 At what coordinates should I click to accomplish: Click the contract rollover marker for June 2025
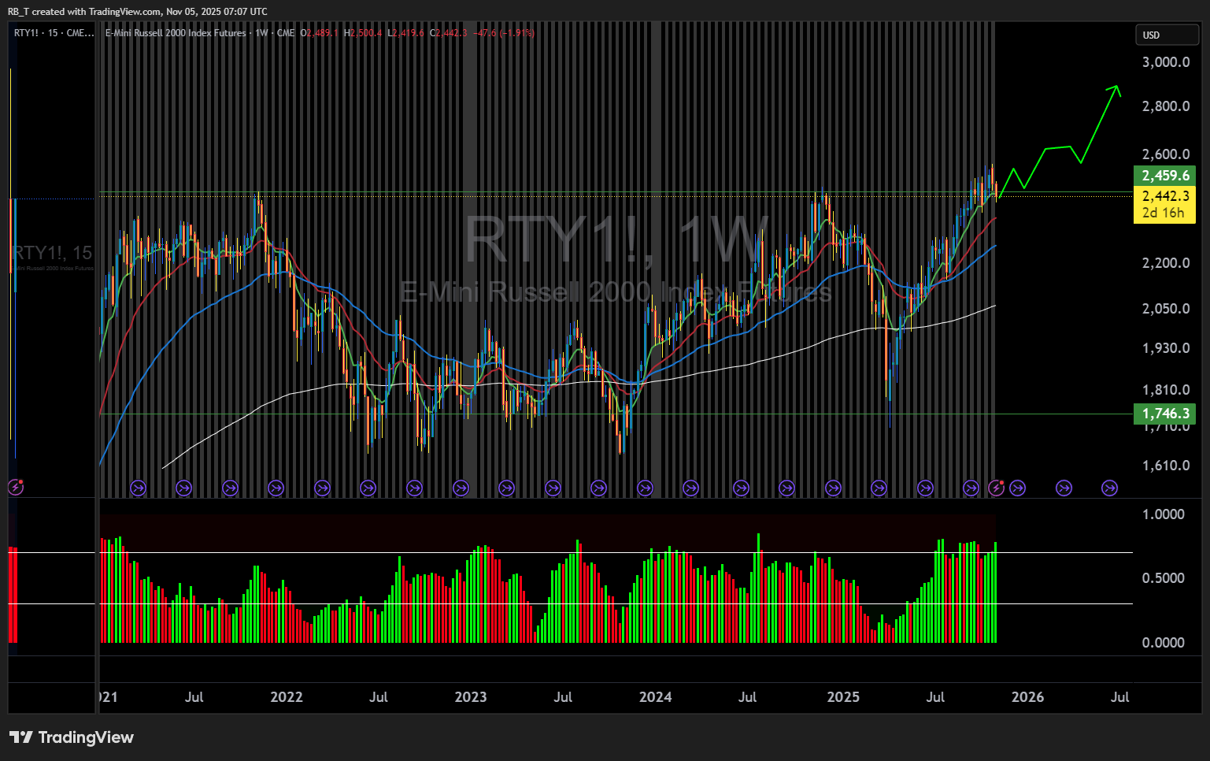925,488
